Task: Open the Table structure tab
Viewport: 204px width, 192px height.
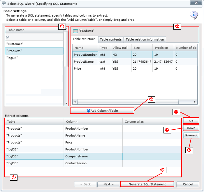Action: pos(84,39)
